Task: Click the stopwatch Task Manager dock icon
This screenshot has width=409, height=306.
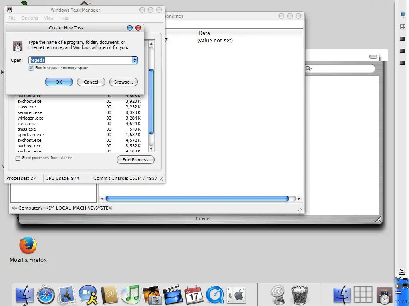Action: [384, 296]
